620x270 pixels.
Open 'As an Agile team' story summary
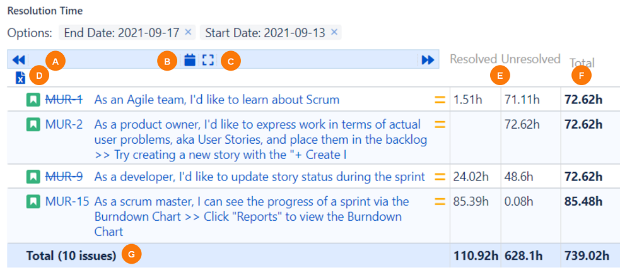217,100
